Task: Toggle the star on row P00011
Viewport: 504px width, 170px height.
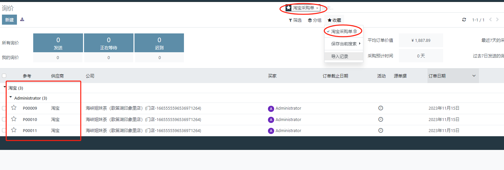Action: pos(14,130)
